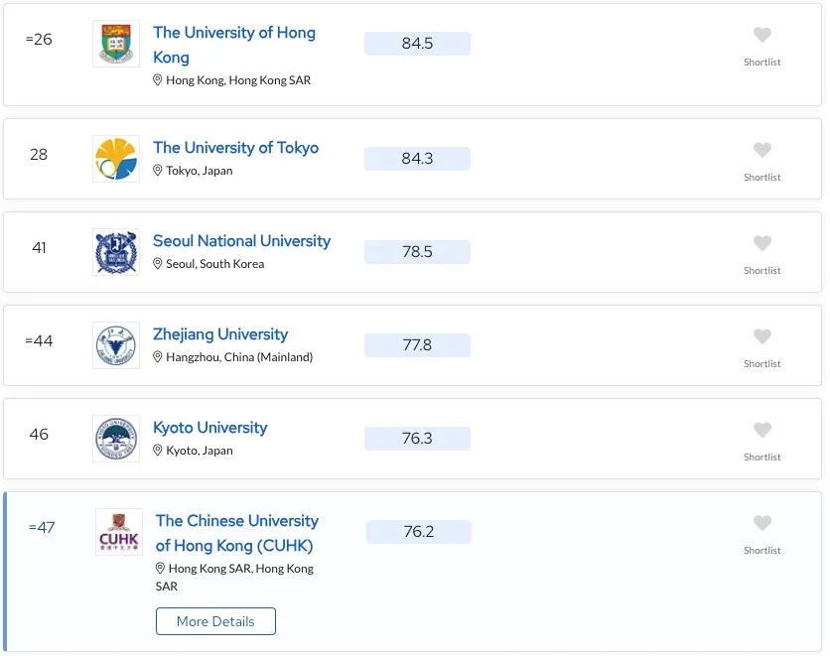This screenshot has width=830, height=656.
Task: Click University of Hong Kong crest logo
Action: pos(116,44)
